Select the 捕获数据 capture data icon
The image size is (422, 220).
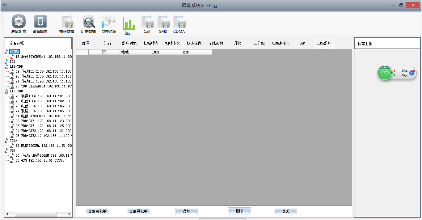tap(67, 24)
